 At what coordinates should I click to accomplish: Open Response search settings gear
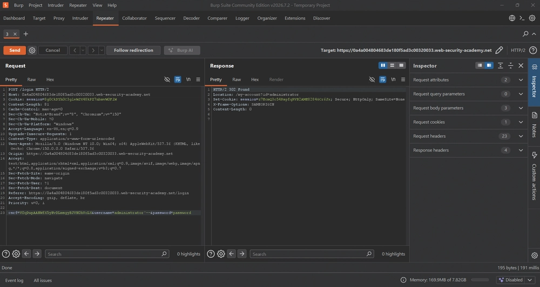[221, 254]
